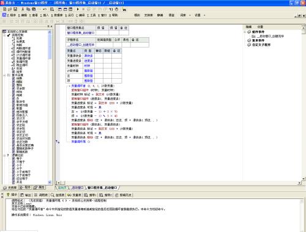Image resolution: width=306 pixels, height=232 pixels.
Task: Click the Run (play triangle) toolbar icon
Action: (x=78, y=9)
